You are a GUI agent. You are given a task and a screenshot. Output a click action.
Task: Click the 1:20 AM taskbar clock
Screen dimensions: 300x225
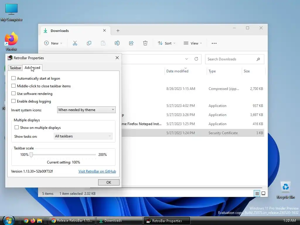click(289, 221)
